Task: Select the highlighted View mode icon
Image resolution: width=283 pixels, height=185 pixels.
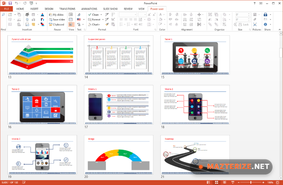Action: (71, 24)
